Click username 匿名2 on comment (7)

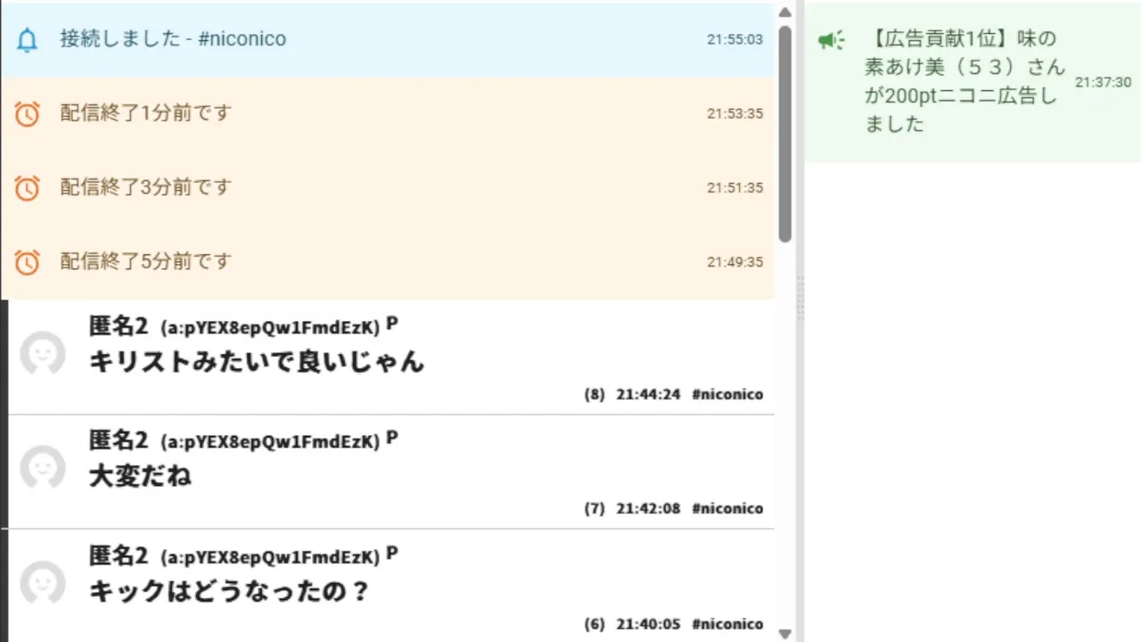[x=119, y=440]
